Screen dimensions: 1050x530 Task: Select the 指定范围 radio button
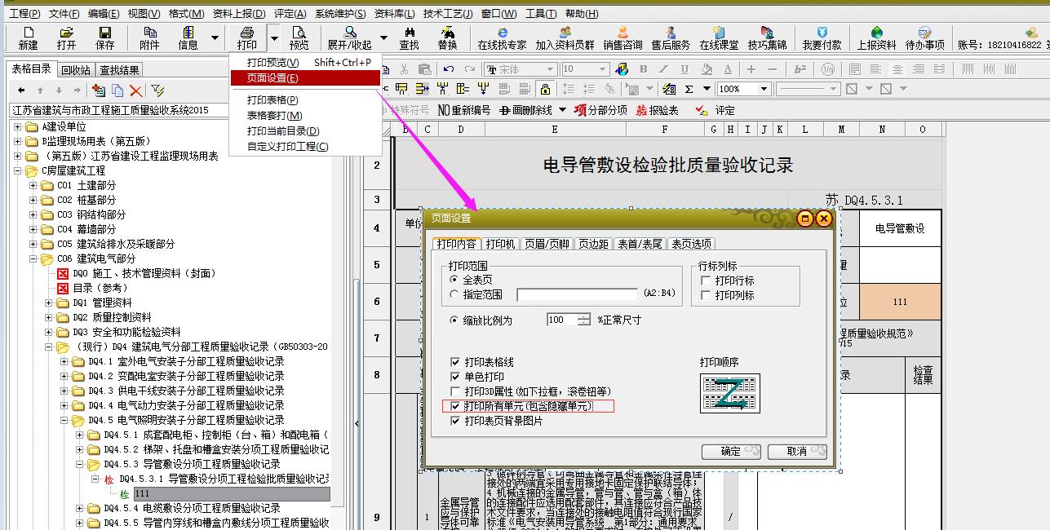point(454,294)
